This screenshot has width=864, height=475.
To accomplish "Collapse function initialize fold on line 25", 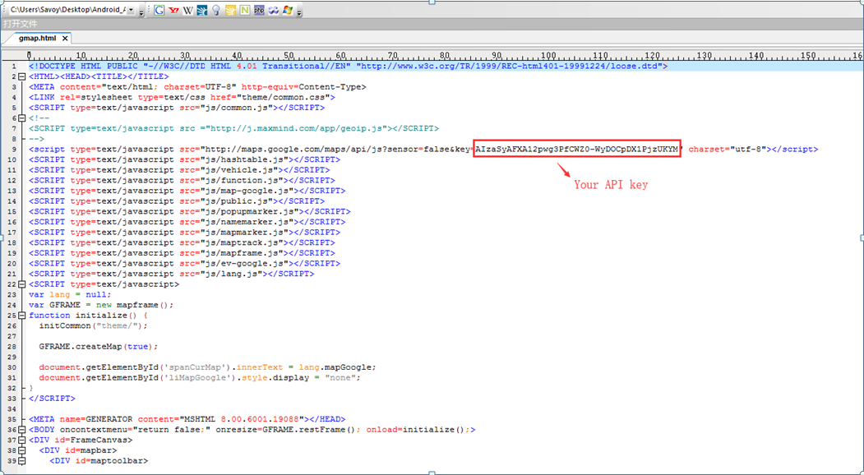I will (x=21, y=316).
